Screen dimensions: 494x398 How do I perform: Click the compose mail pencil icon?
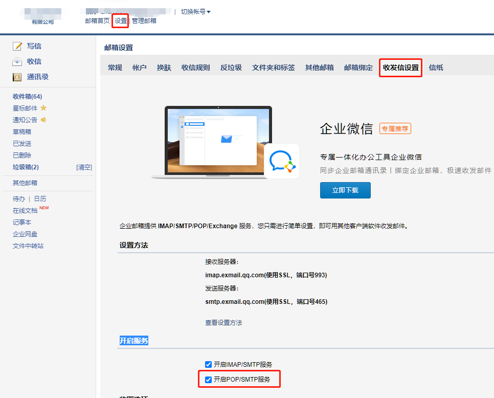(x=17, y=47)
